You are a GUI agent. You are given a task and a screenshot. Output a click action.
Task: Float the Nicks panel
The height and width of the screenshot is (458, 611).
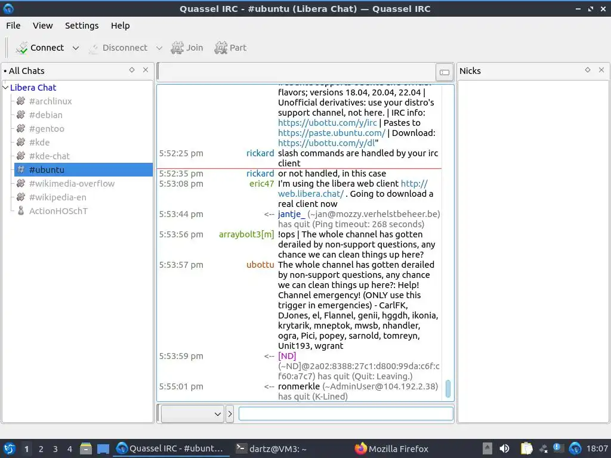pyautogui.click(x=588, y=70)
